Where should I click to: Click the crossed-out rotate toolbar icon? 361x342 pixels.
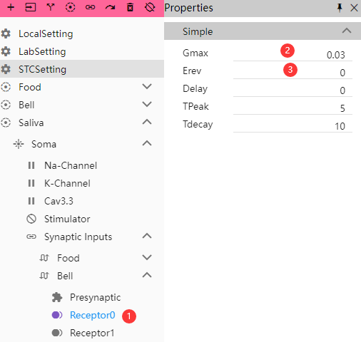click(x=150, y=7)
